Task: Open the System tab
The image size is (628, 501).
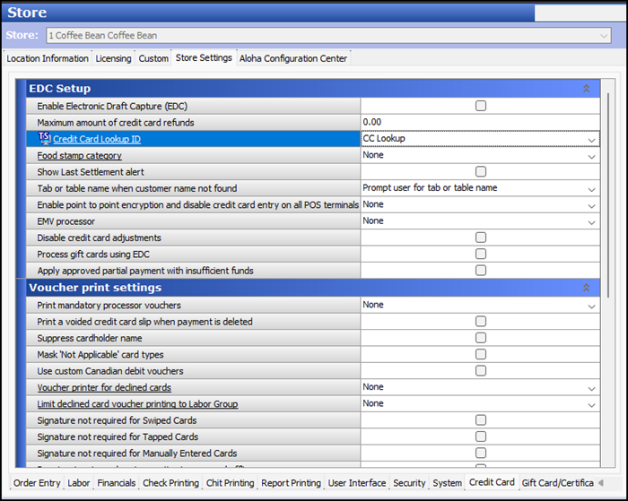Action: [447, 483]
